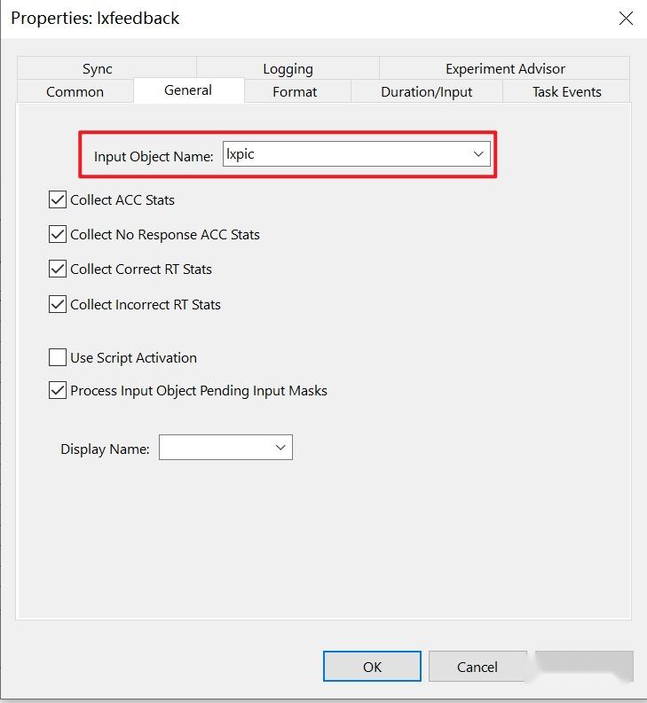Select the Experiment Advisor tab
647x703 pixels.
tap(505, 68)
